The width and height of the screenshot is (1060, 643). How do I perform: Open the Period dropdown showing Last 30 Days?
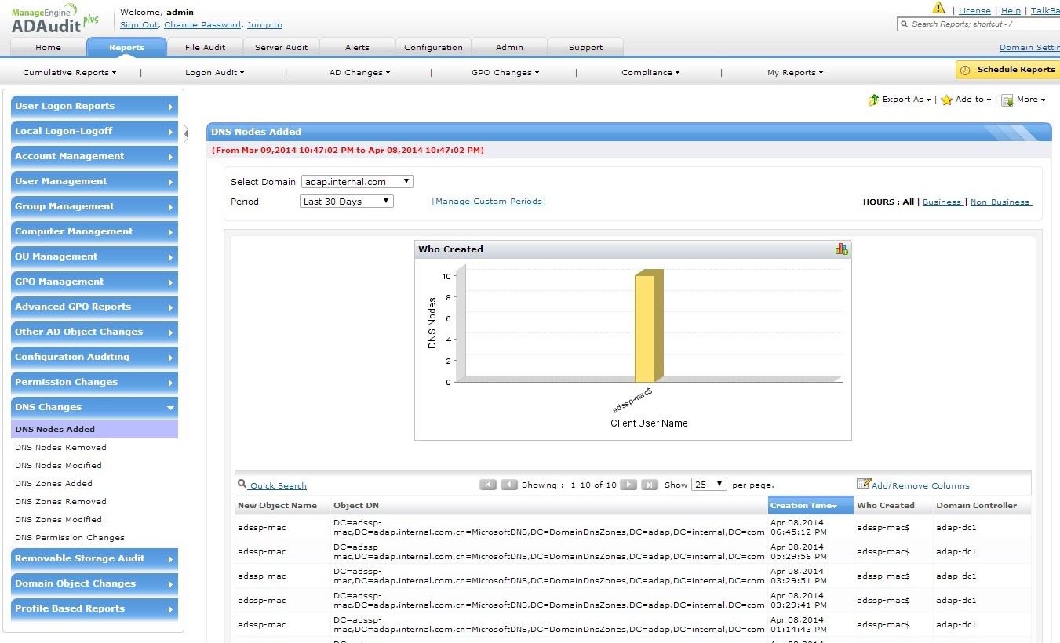(x=347, y=202)
